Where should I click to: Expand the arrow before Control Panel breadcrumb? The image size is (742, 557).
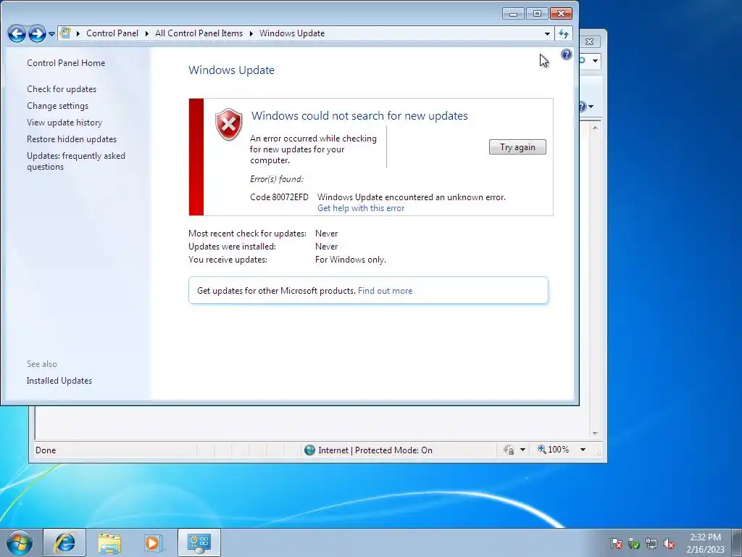[x=78, y=33]
